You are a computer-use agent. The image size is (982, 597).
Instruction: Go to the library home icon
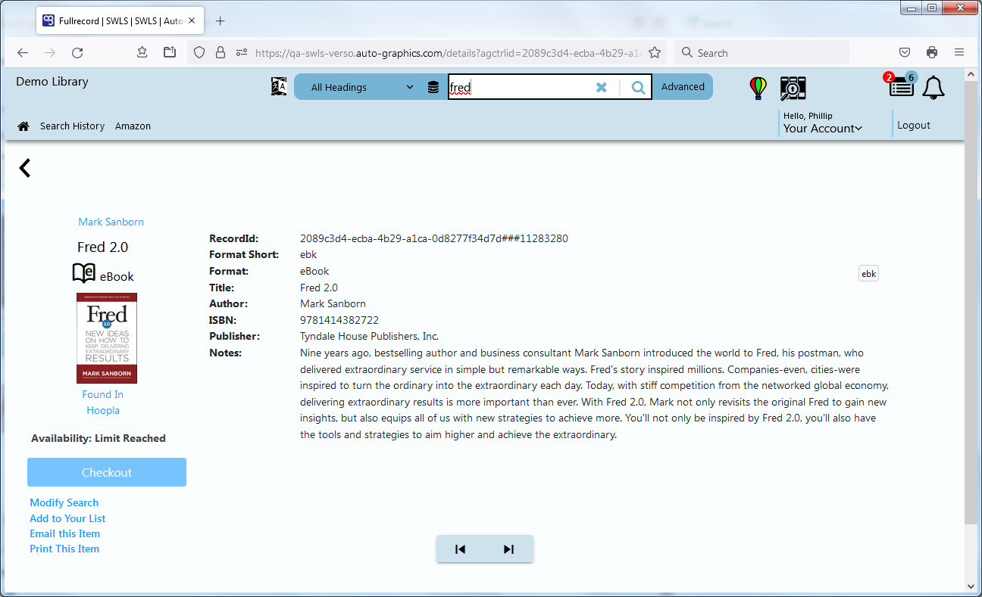(23, 126)
